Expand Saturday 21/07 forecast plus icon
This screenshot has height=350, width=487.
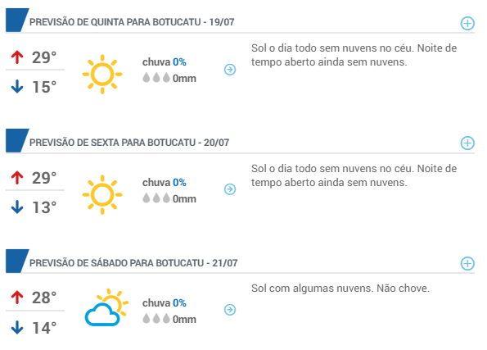point(467,263)
